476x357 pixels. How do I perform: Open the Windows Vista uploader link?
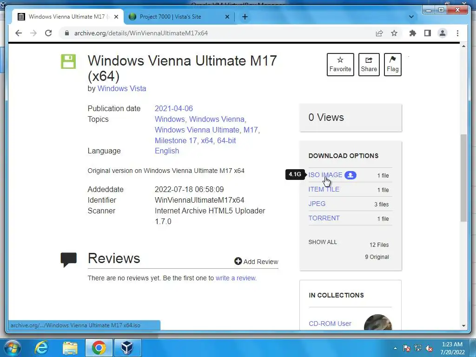(x=122, y=88)
